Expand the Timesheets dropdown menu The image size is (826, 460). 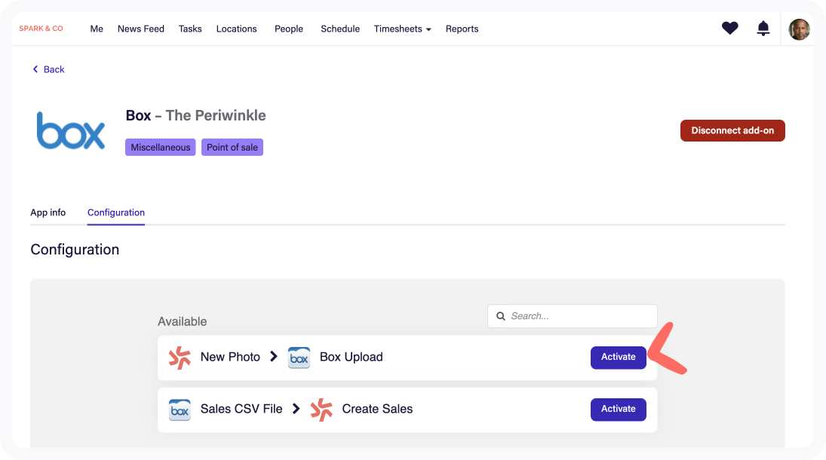click(403, 29)
